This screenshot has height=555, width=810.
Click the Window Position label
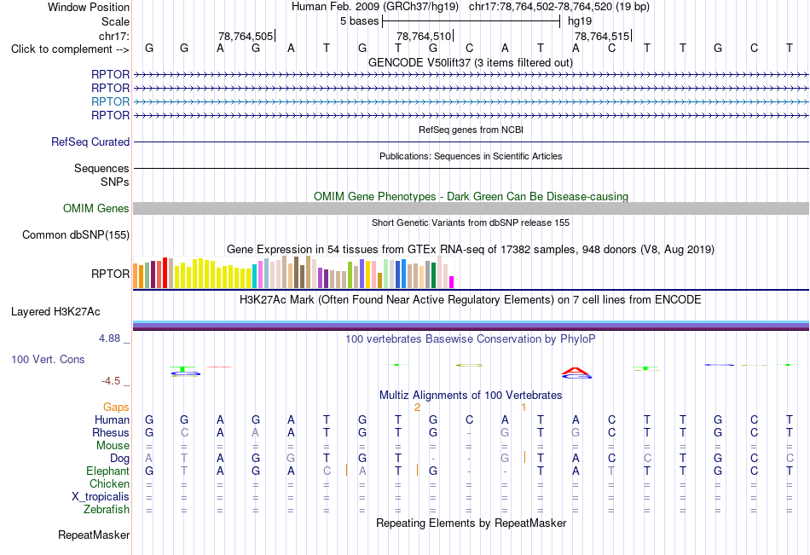click(89, 7)
